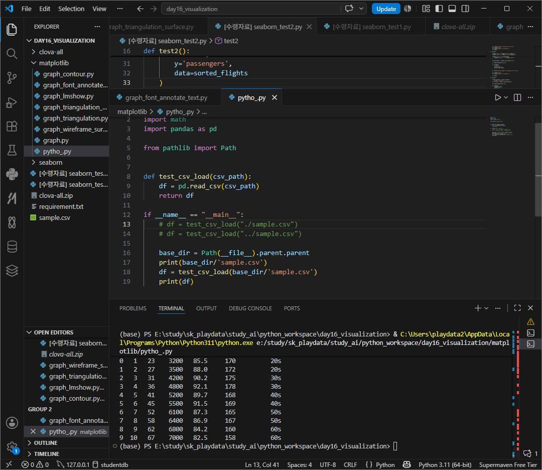Open the Testing flask view
Image resolution: width=542 pixels, height=470 pixels.
click(x=12, y=150)
